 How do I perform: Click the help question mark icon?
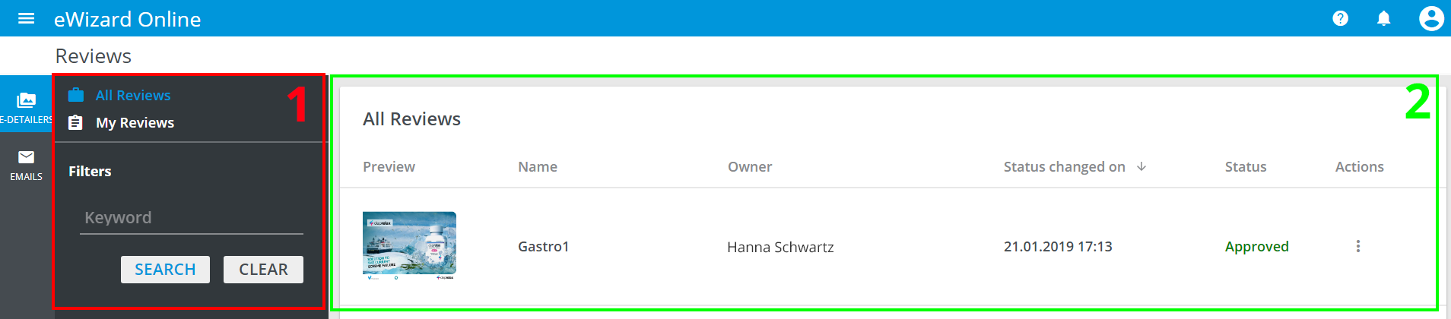tap(1340, 18)
